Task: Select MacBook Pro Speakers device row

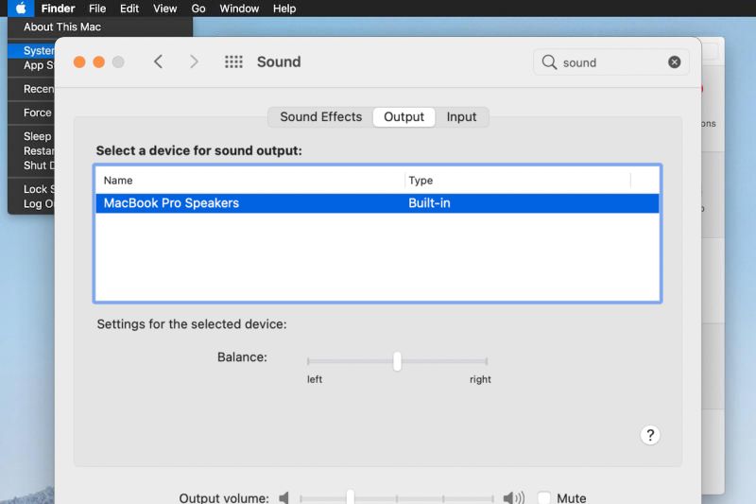Action: coord(377,203)
